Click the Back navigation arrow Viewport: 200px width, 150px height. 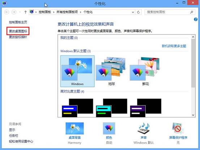pyautogui.click(x=7, y=12)
